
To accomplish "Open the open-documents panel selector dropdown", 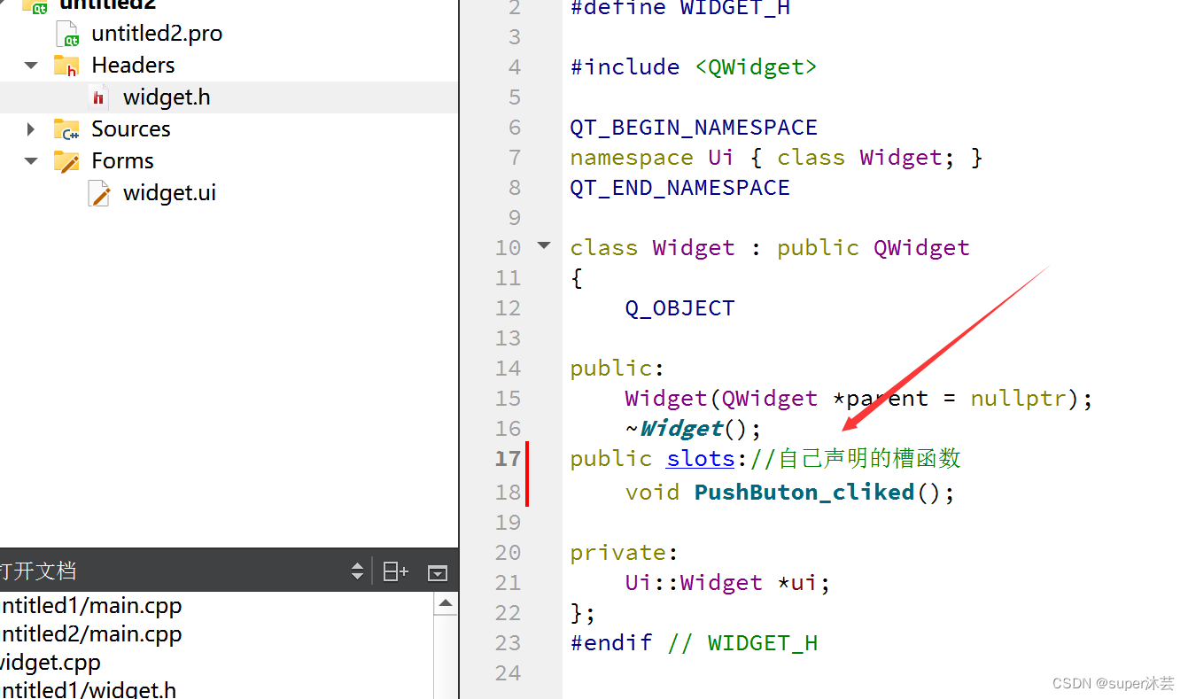I will pyautogui.click(x=357, y=571).
